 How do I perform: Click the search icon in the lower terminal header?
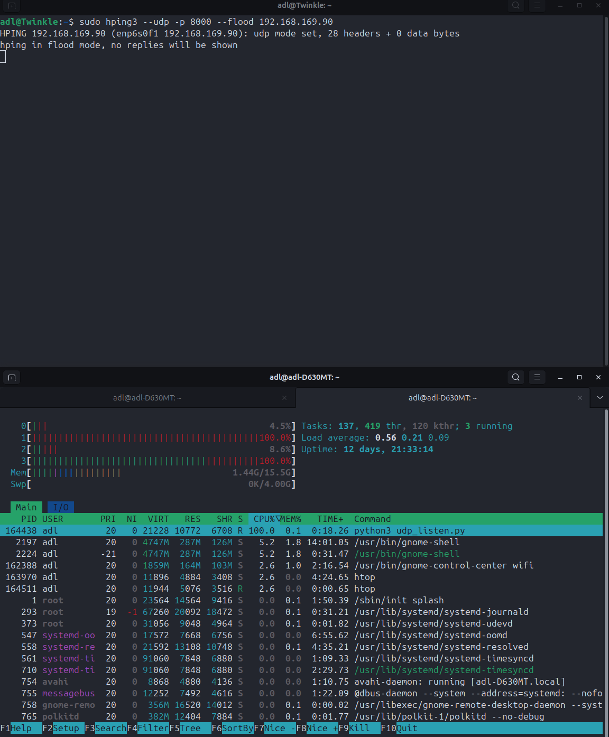[x=515, y=377]
